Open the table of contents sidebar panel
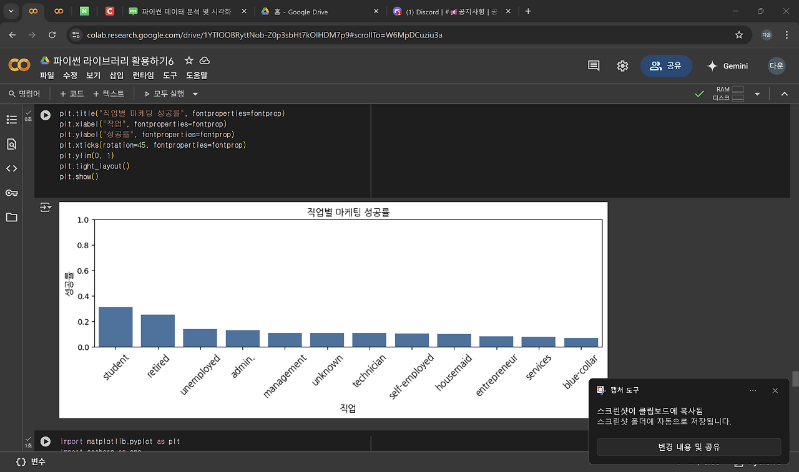This screenshot has height=472, width=799. [11, 119]
